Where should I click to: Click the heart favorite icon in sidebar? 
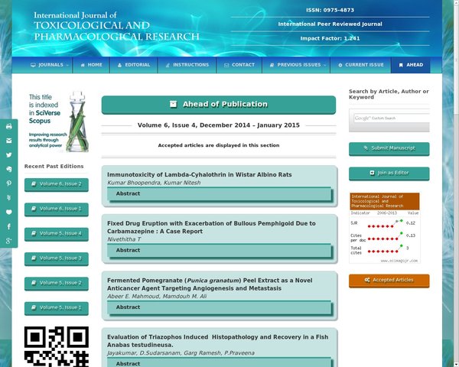coord(9,212)
